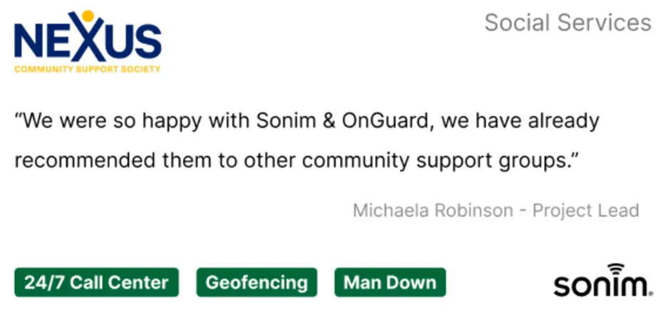663x315 pixels.
Task: Select the Geofencing tag
Action: click(x=257, y=282)
